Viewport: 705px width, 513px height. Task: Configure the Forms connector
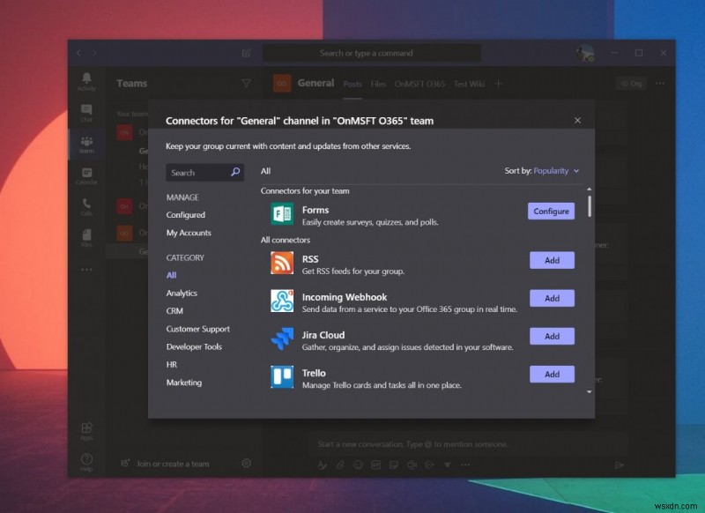coord(551,211)
